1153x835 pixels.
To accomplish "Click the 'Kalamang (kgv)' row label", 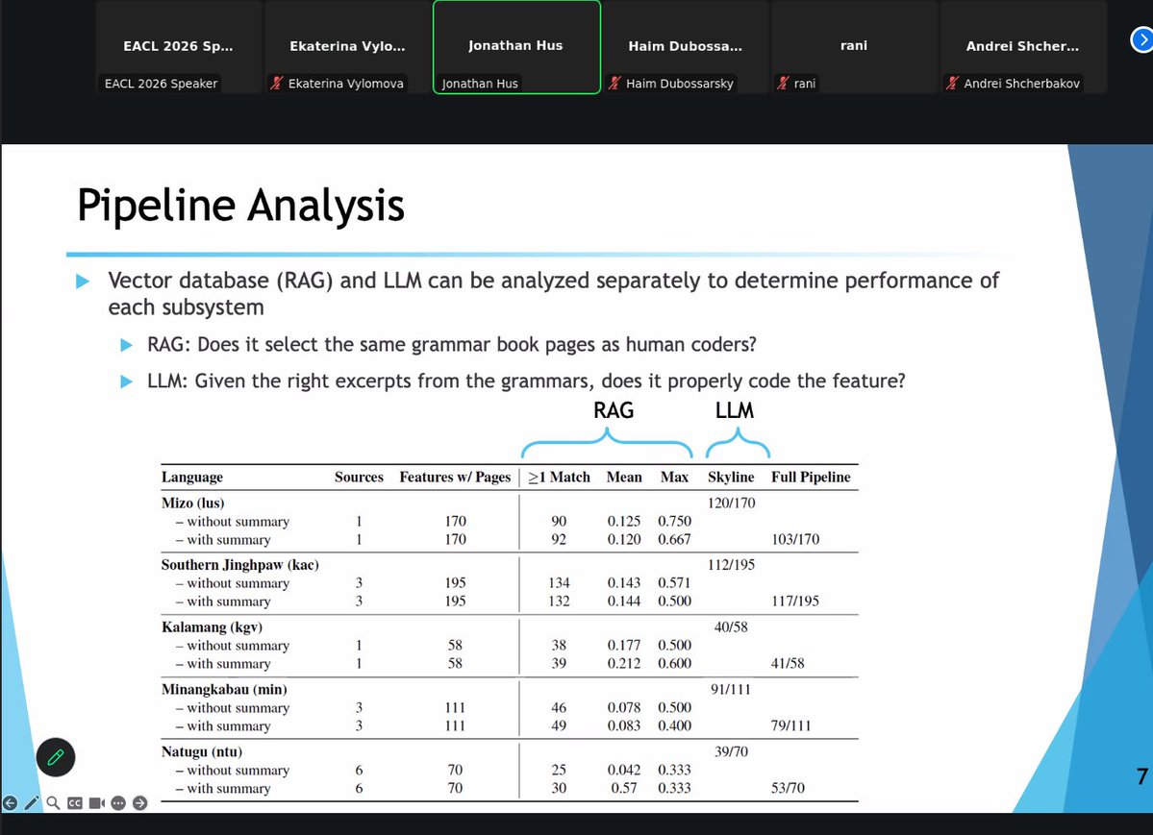I will pos(212,627).
